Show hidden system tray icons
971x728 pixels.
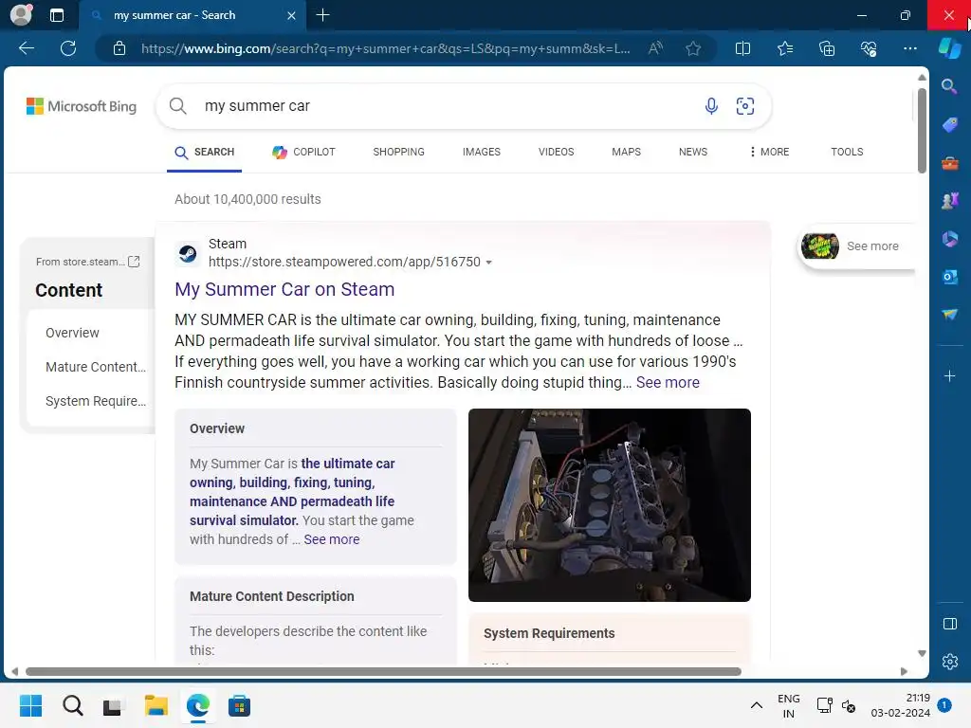tap(756, 705)
